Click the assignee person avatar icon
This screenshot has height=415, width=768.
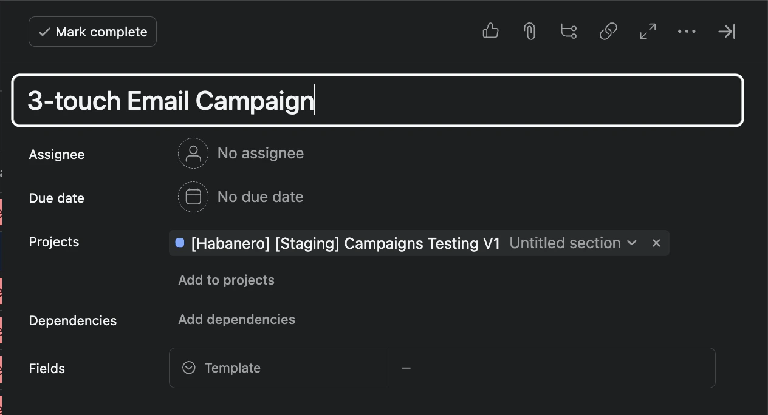tap(193, 154)
